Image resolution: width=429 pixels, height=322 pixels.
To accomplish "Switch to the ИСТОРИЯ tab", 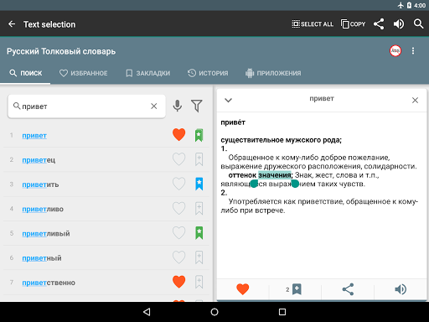I will (208, 73).
